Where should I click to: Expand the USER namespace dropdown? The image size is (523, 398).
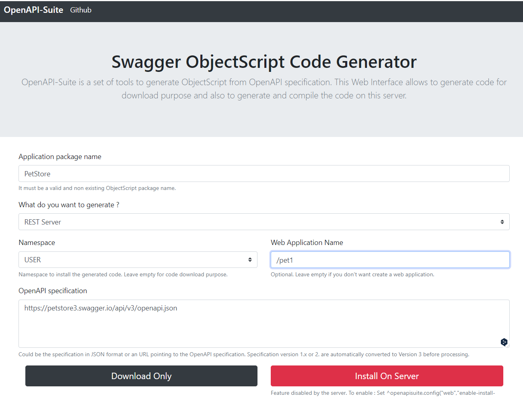tap(138, 260)
